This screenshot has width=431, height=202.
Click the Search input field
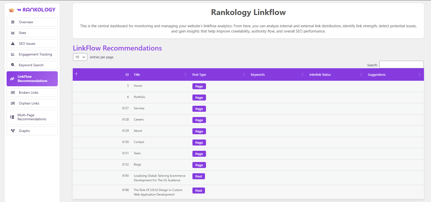pos(401,64)
